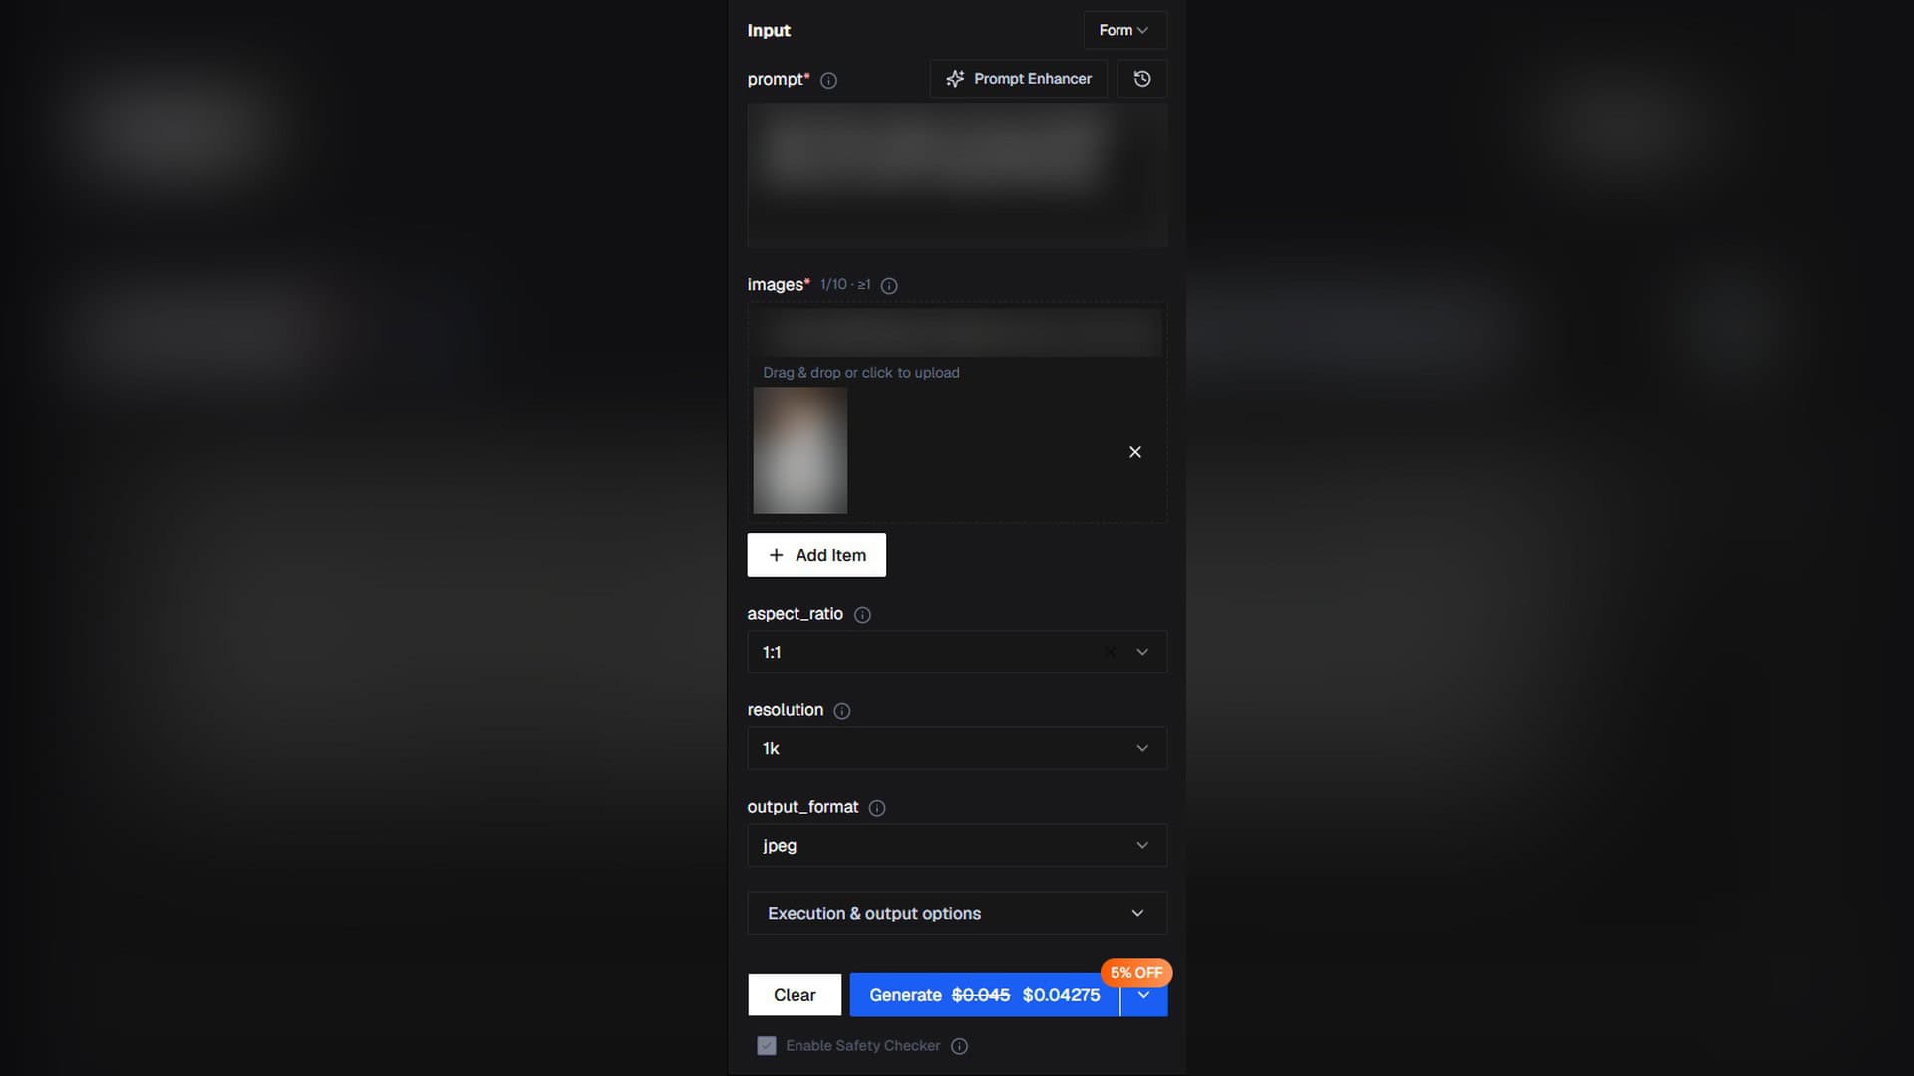Click the aspect_ratio info icon
1914x1076 pixels.
[863, 615]
